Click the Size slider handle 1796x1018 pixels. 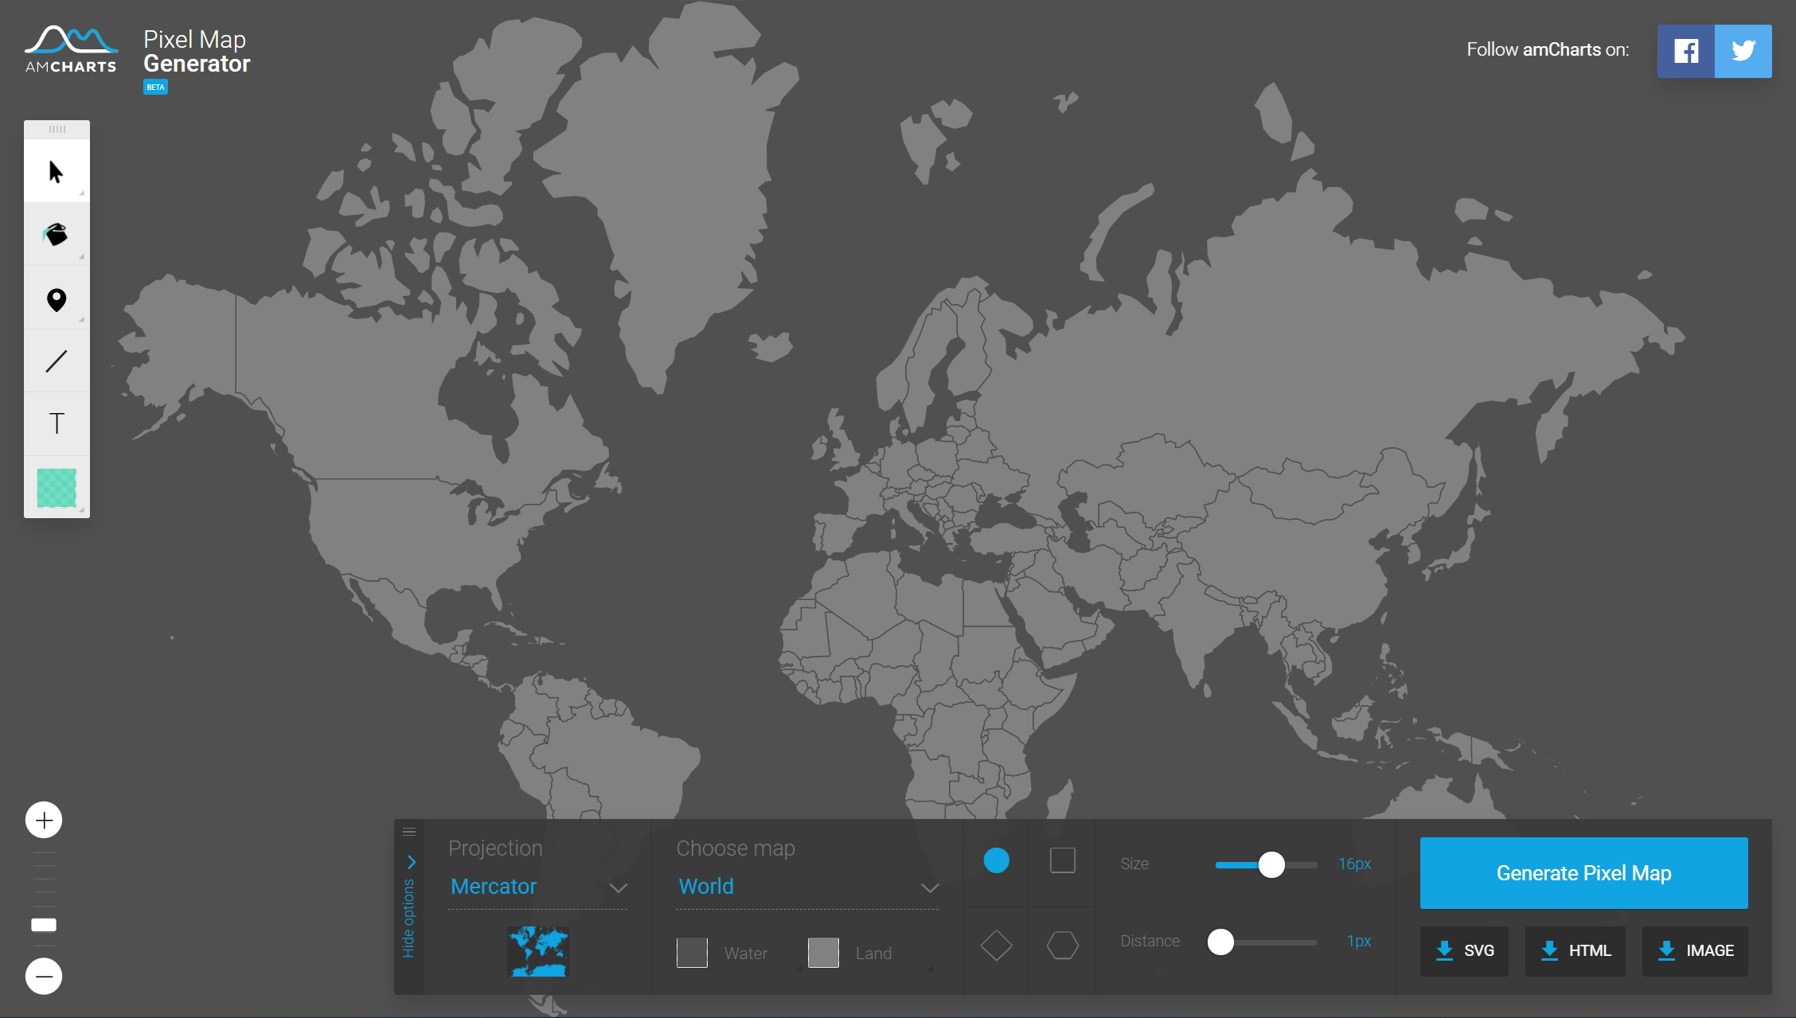tap(1271, 864)
